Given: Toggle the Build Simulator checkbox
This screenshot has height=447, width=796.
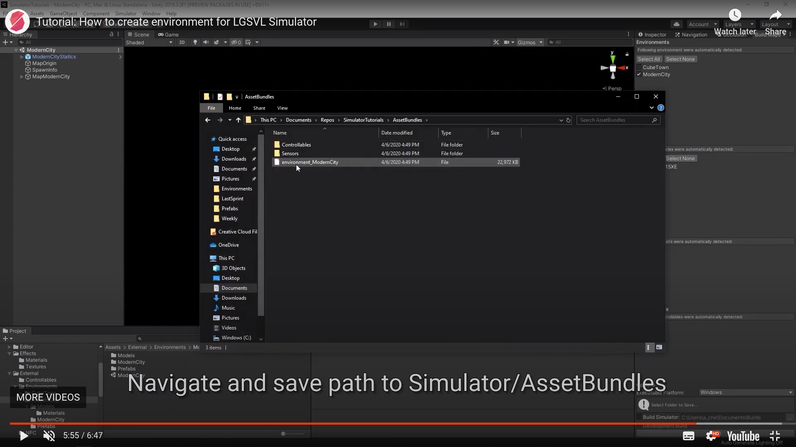Looking at the screenshot, I should click(x=639, y=417).
